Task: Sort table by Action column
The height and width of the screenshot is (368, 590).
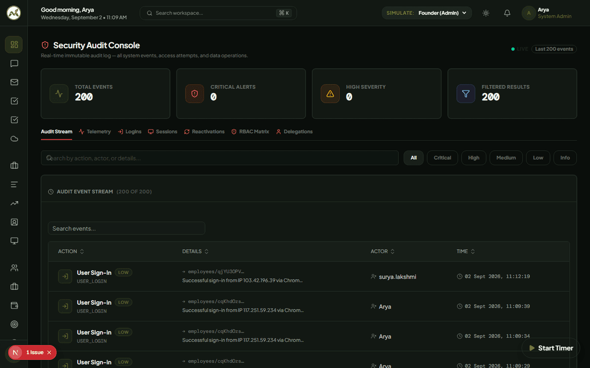Action: [x=70, y=251]
